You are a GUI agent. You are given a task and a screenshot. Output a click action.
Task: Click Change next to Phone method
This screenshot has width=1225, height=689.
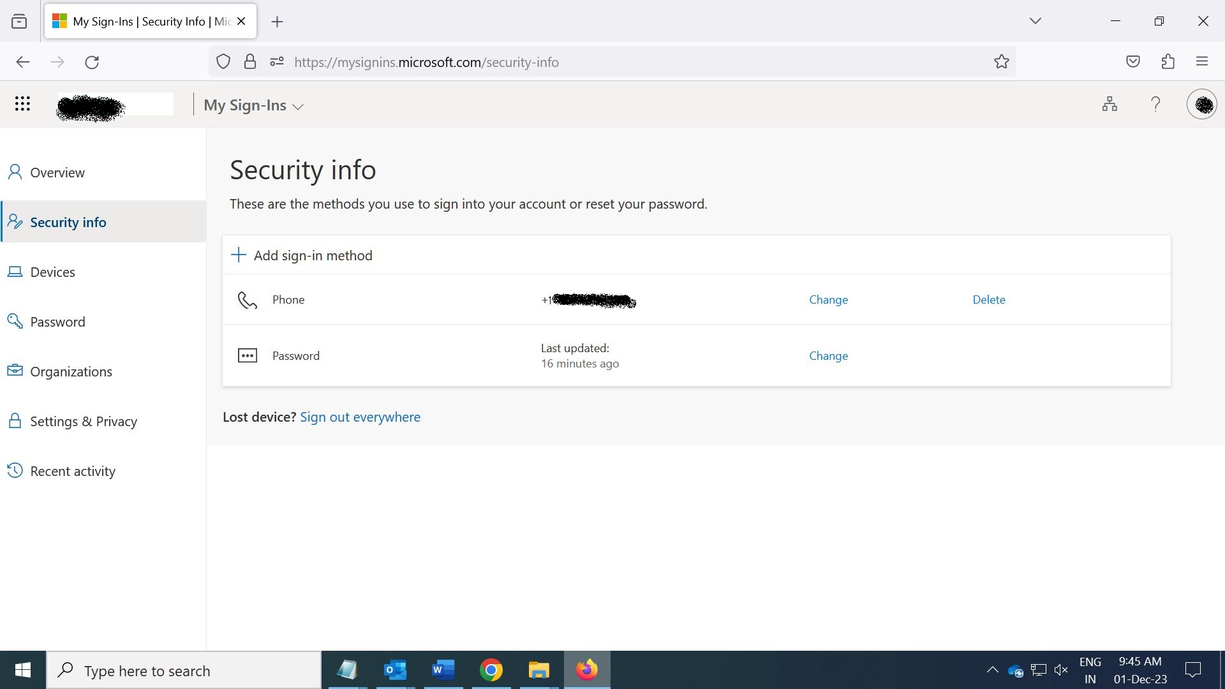click(828, 299)
